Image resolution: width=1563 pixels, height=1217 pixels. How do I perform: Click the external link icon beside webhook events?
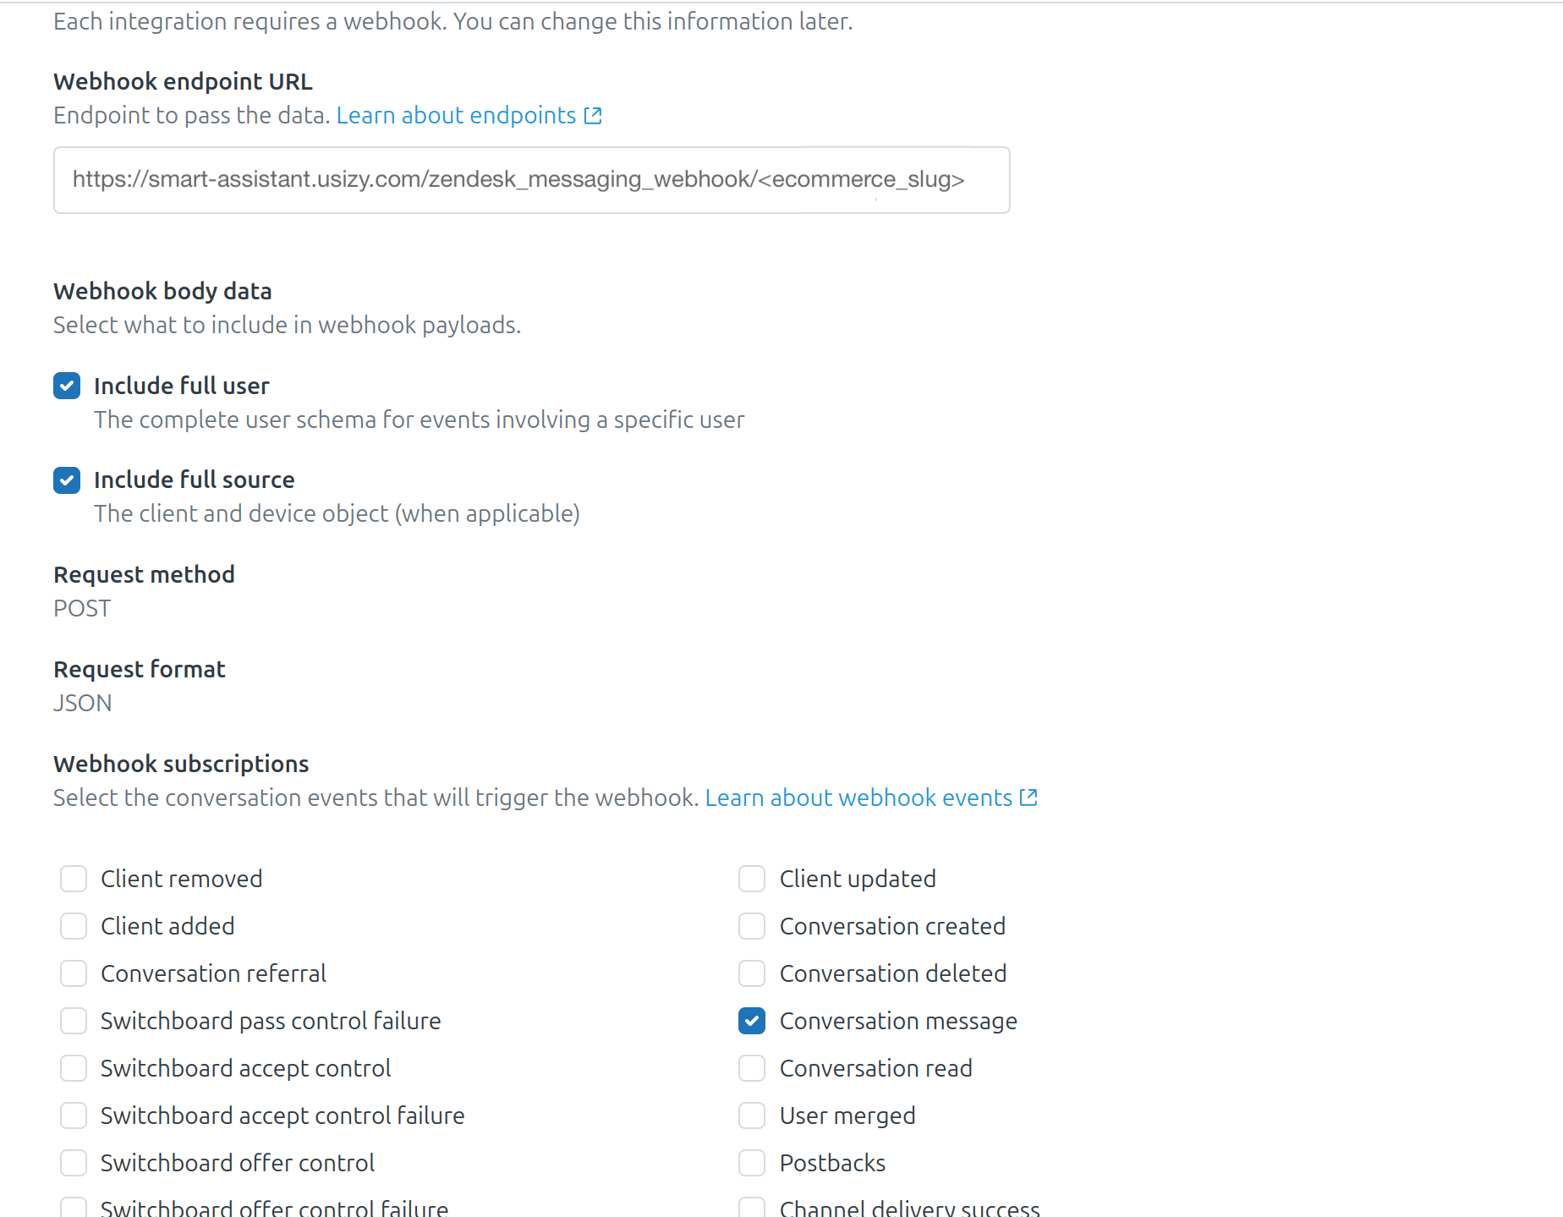[x=1028, y=798]
